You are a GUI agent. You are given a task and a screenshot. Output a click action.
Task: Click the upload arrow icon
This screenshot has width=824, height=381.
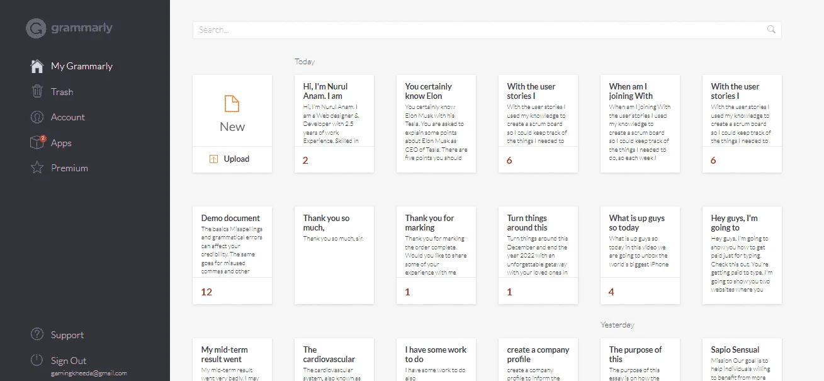tap(213, 159)
